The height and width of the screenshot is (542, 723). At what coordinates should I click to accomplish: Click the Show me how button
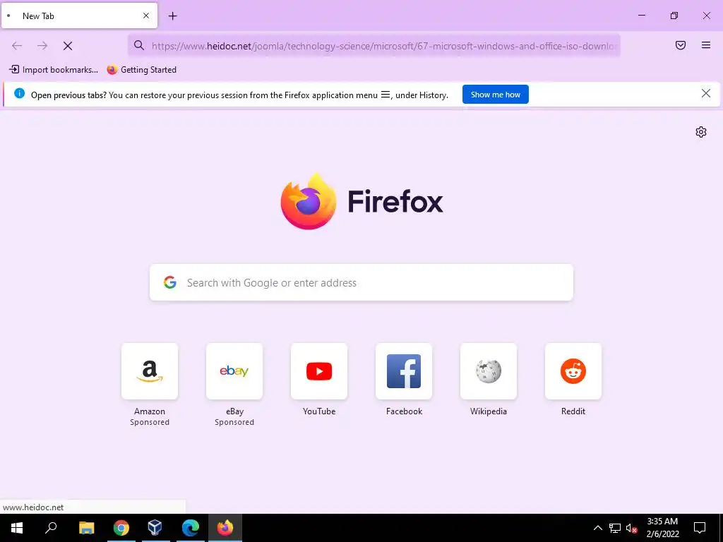495,95
